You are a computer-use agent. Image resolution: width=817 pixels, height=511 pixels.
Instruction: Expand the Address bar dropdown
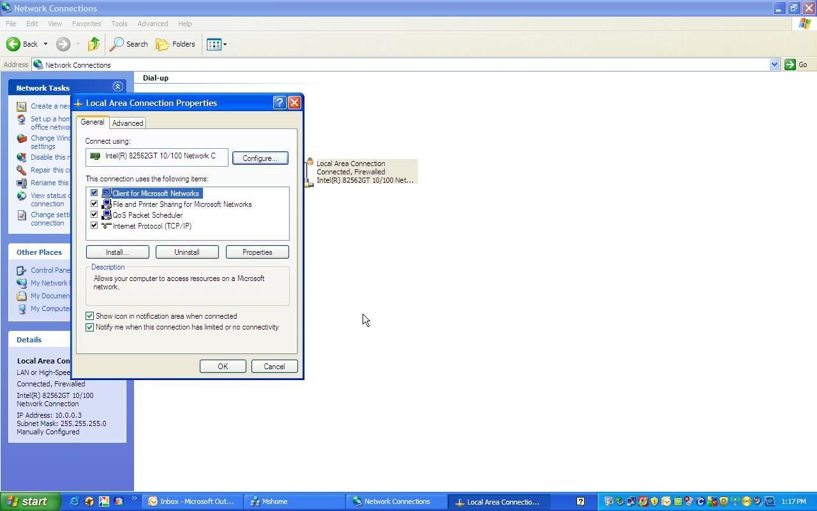[774, 65]
